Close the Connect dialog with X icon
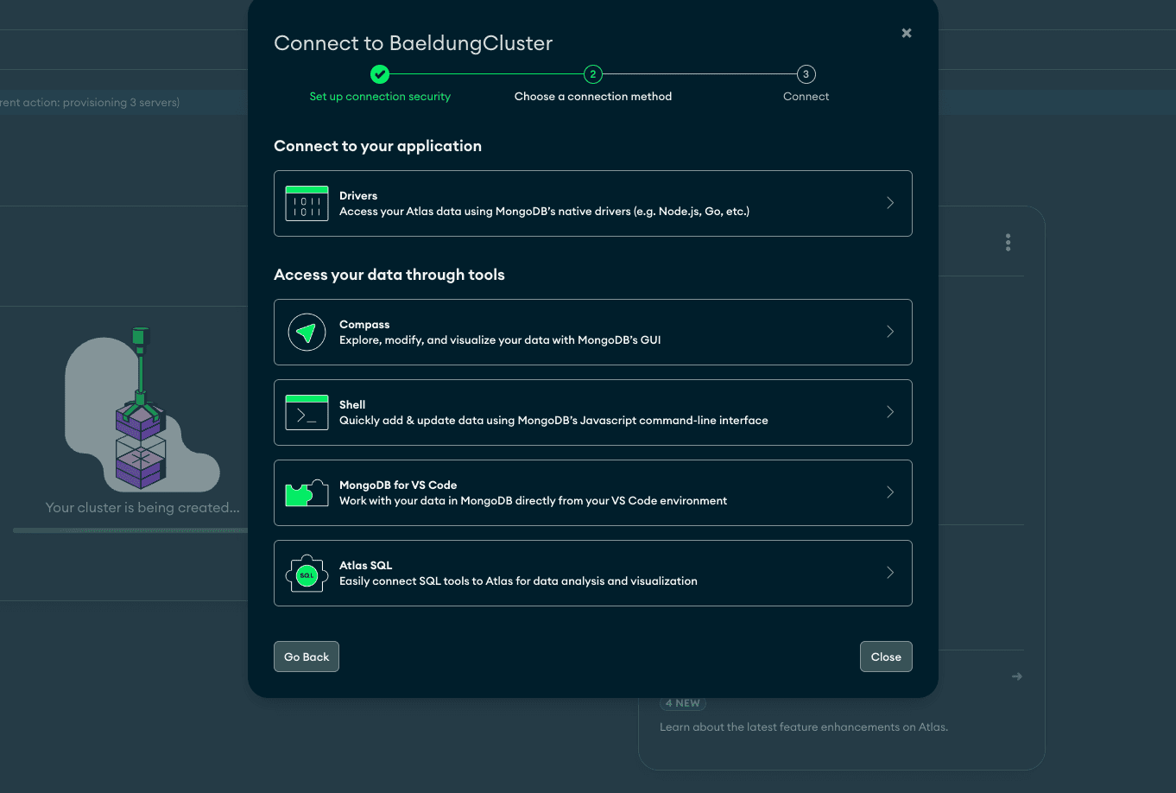Viewport: 1176px width, 793px height. pos(907,33)
